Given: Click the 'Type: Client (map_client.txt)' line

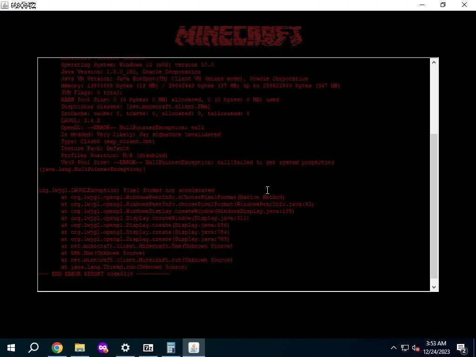Looking at the screenshot, I should coord(107,141).
